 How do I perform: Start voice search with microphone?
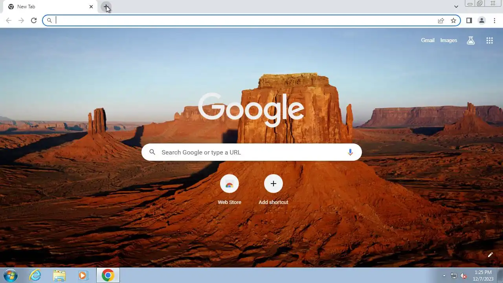point(350,152)
